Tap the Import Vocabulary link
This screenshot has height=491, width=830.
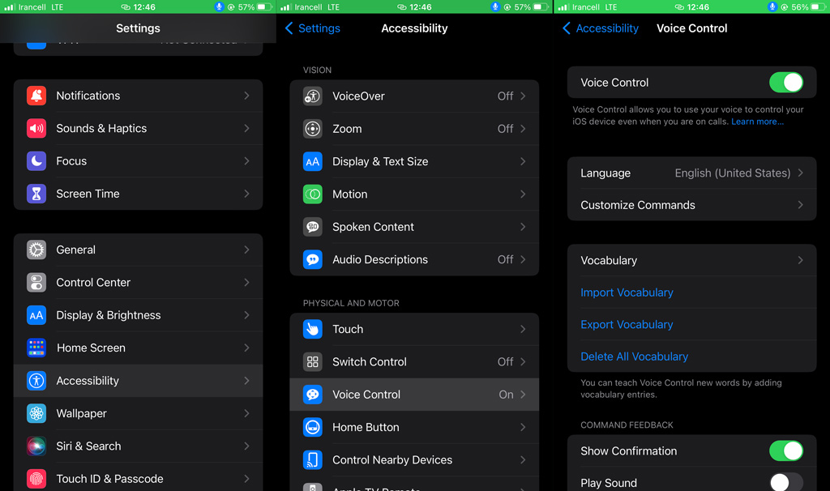(x=627, y=292)
